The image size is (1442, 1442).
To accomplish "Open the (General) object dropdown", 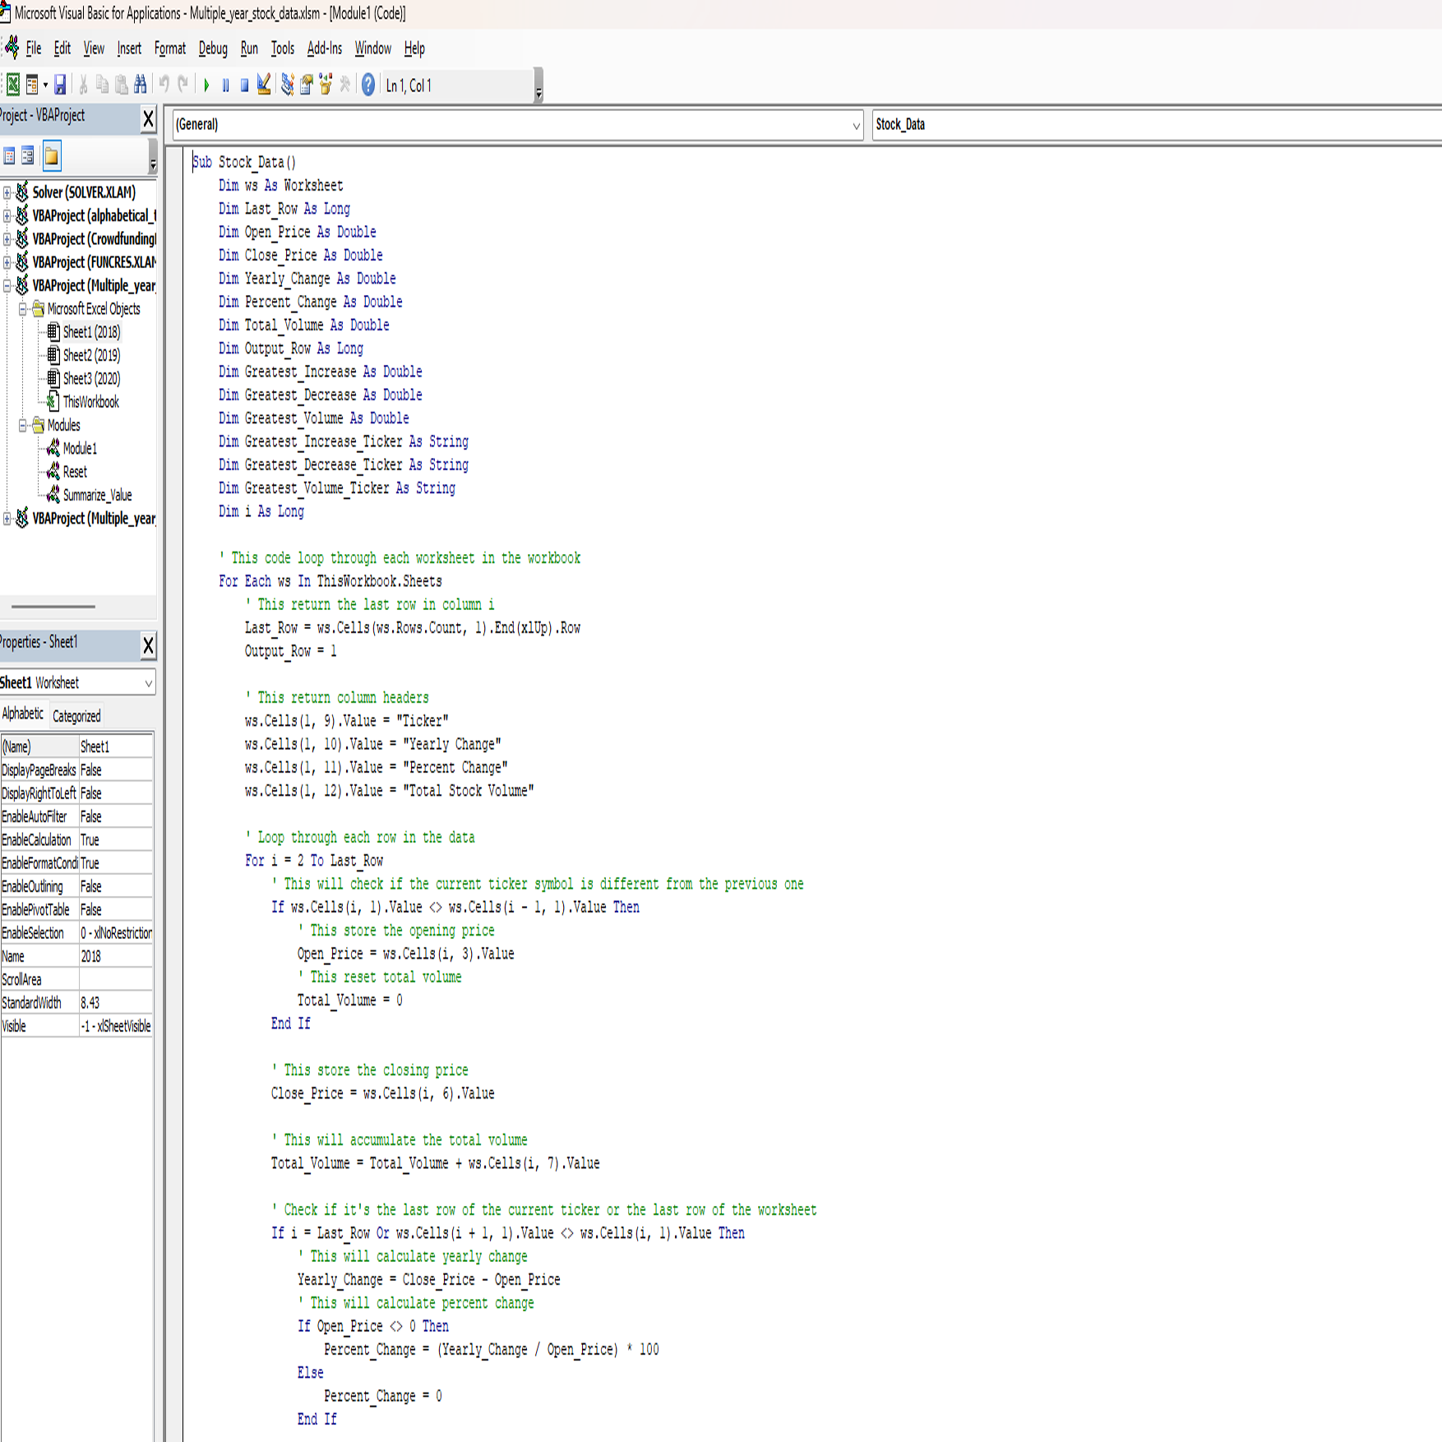I will pyautogui.click(x=856, y=125).
